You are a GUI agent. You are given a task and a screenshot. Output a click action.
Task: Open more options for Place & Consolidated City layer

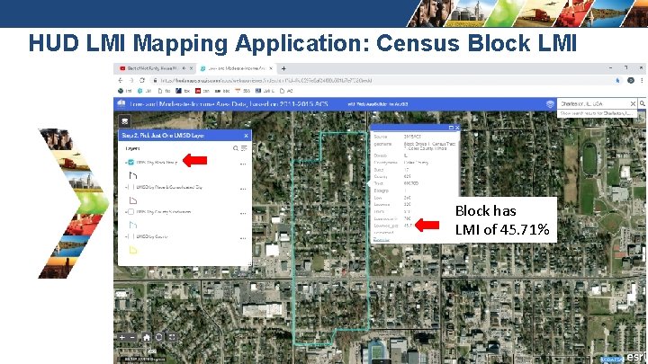tap(243, 189)
